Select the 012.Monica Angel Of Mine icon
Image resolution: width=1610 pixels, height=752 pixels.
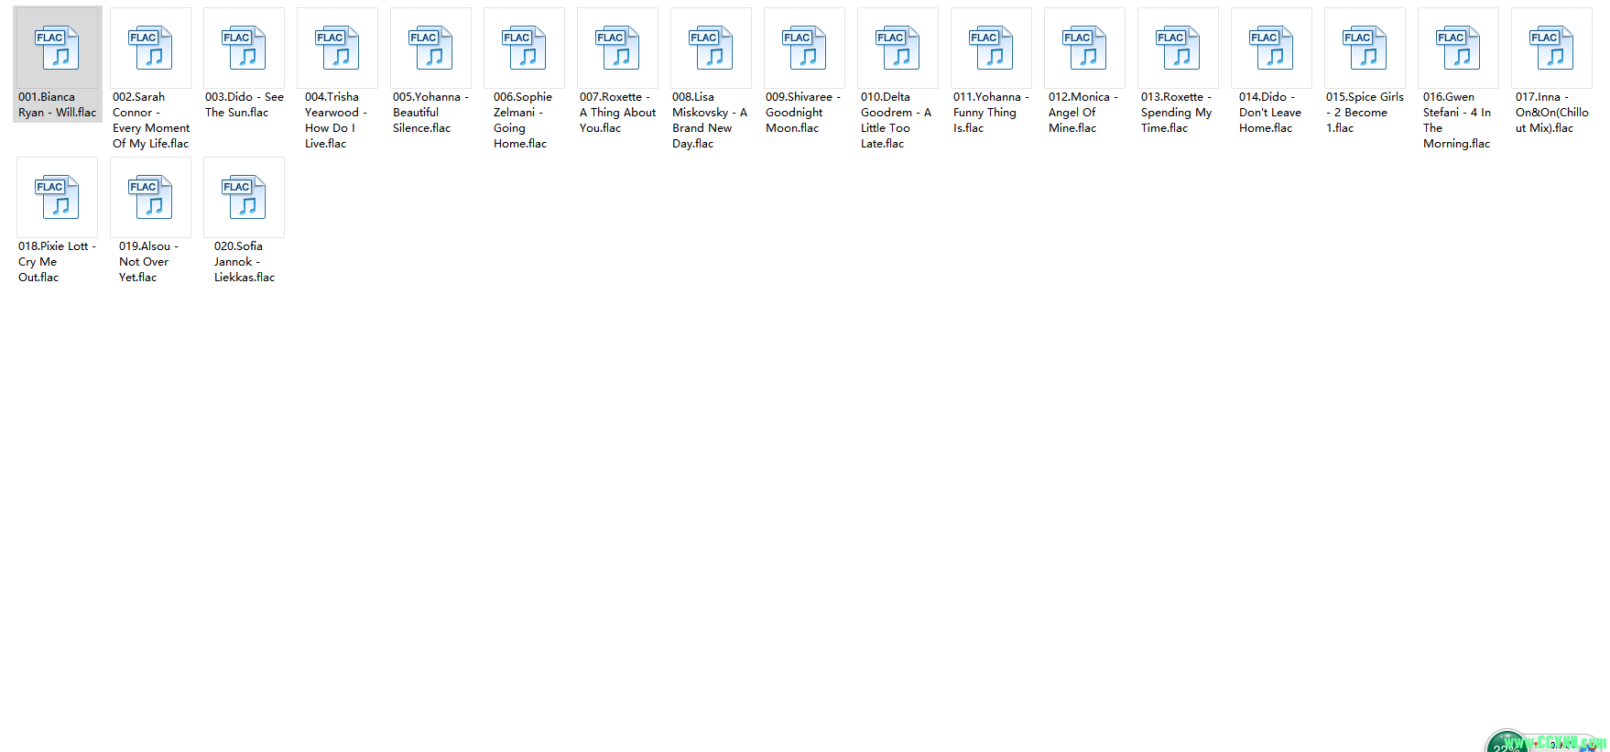point(1084,49)
